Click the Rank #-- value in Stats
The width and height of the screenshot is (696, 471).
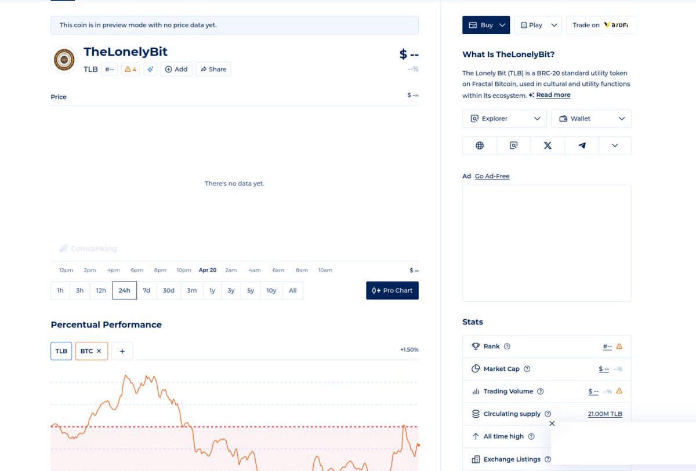tap(607, 346)
